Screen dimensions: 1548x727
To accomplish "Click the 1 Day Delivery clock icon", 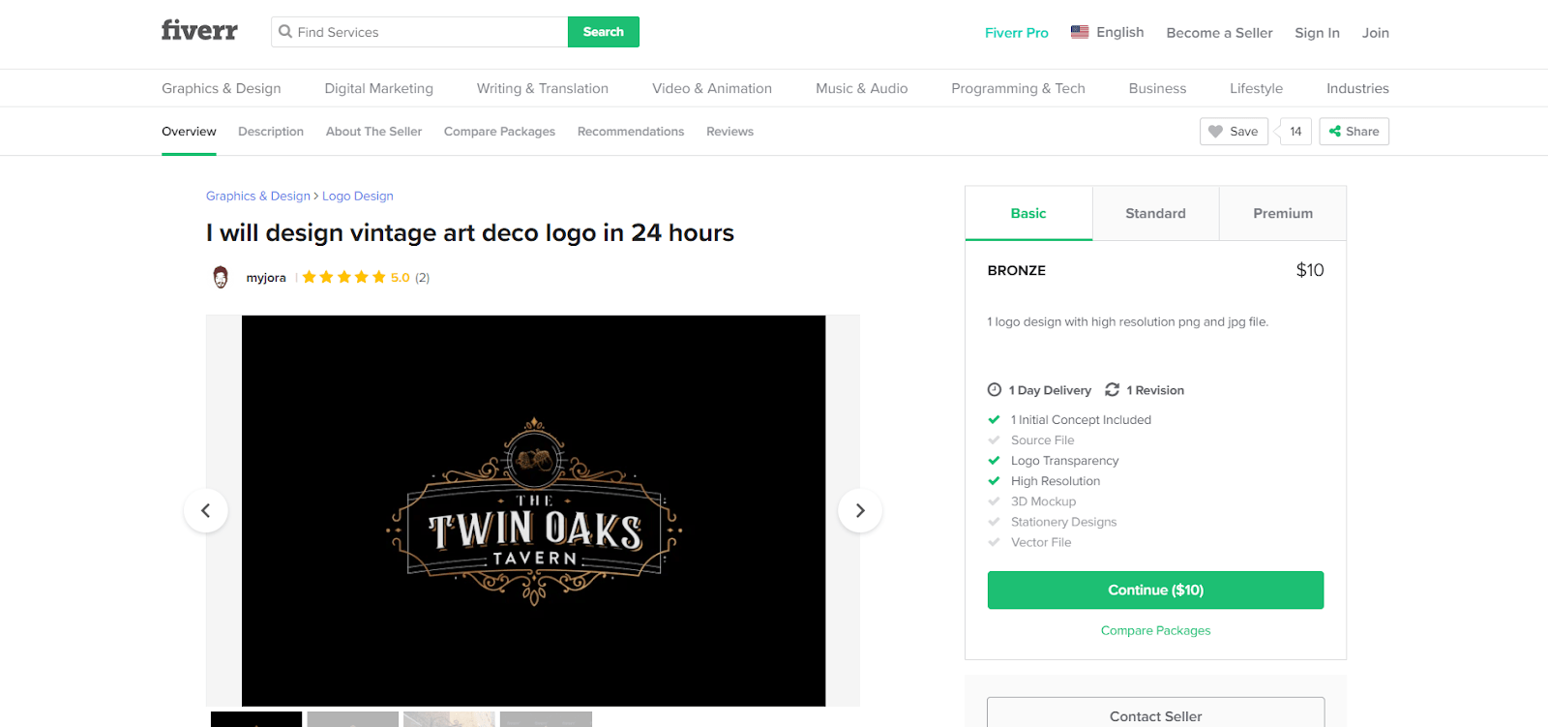I will (995, 390).
